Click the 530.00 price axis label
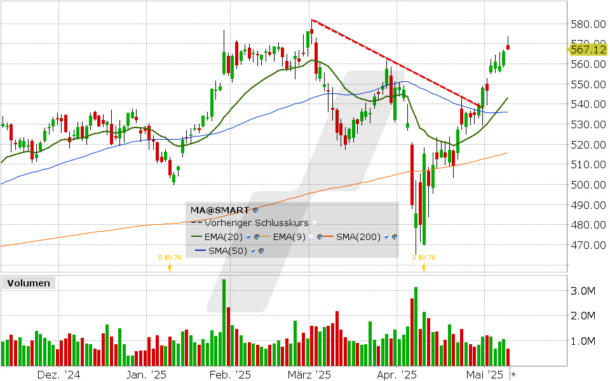Image resolution: width=610 pixels, height=381 pixels. click(588, 124)
